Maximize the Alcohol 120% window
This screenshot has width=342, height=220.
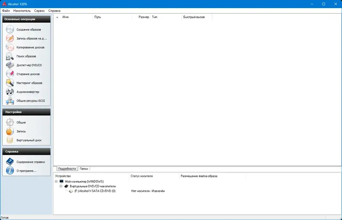point(324,4)
